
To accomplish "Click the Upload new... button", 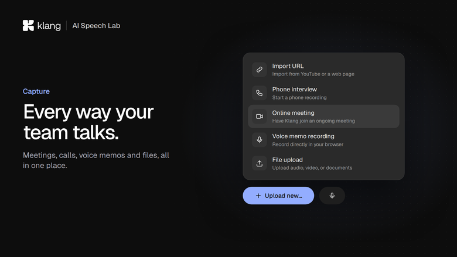I will point(278,196).
